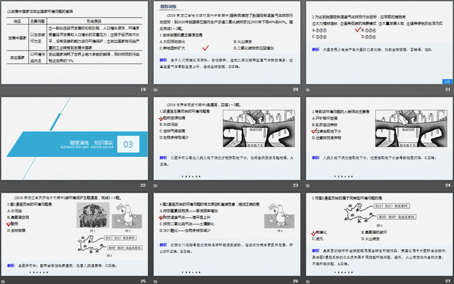Select slide 19 thumbnail with comparison table
The height and width of the screenshot is (284, 454).
point(75,43)
